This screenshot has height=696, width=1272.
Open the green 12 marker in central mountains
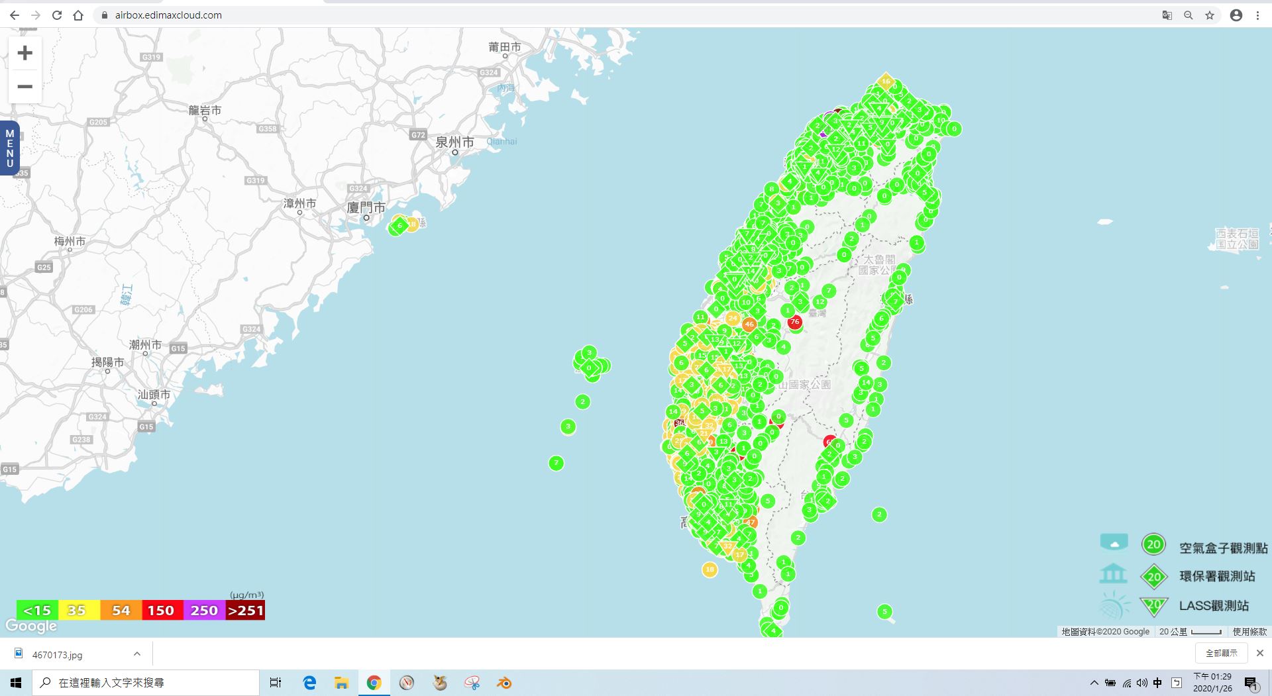(x=820, y=302)
